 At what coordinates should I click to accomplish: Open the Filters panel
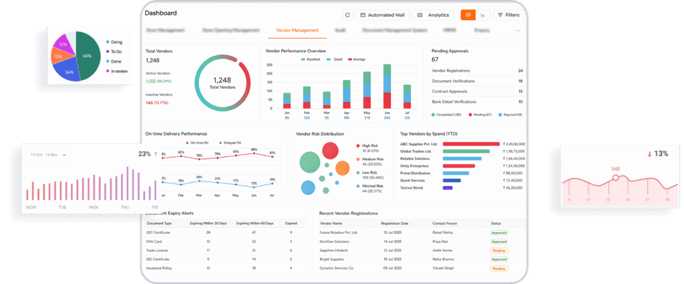point(508,15)
